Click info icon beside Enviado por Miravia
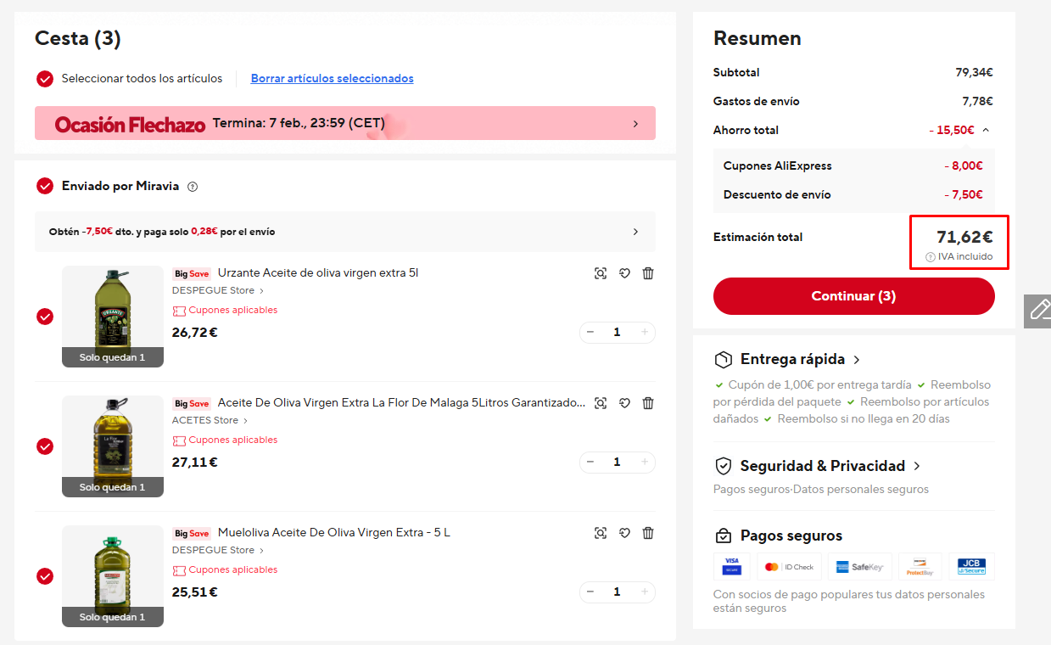Screen dimensions: 1051x645 193,187
